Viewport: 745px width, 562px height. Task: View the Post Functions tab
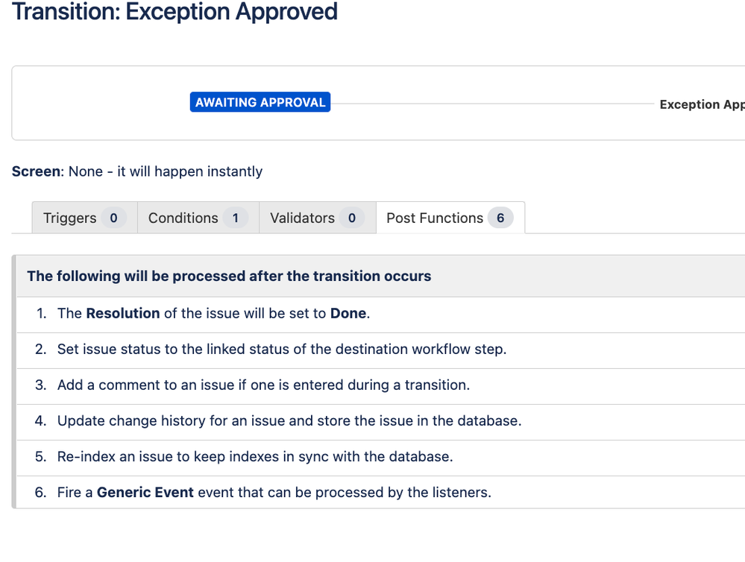coord(436,218)
